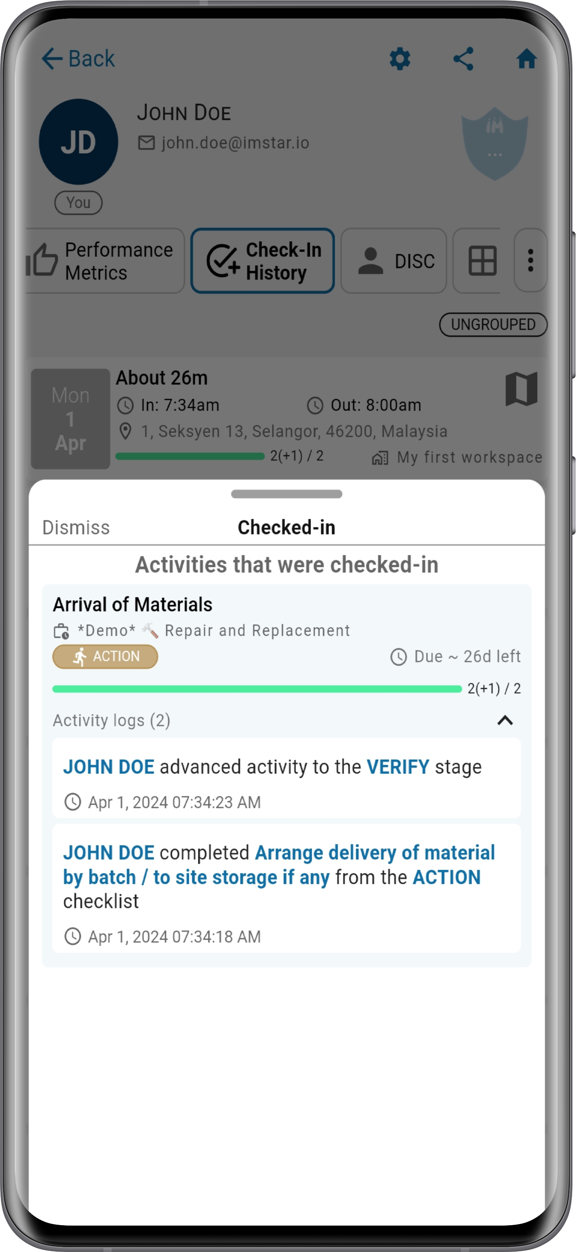The width and height of the screenshot is (576, 1252).
Task: Open settings via the gear icon
Action: [x=400, y=59]
